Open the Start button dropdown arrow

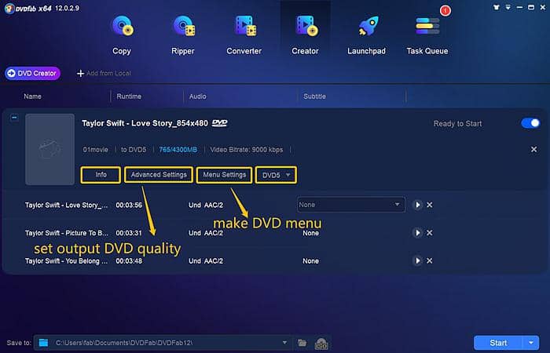point(530,343)
